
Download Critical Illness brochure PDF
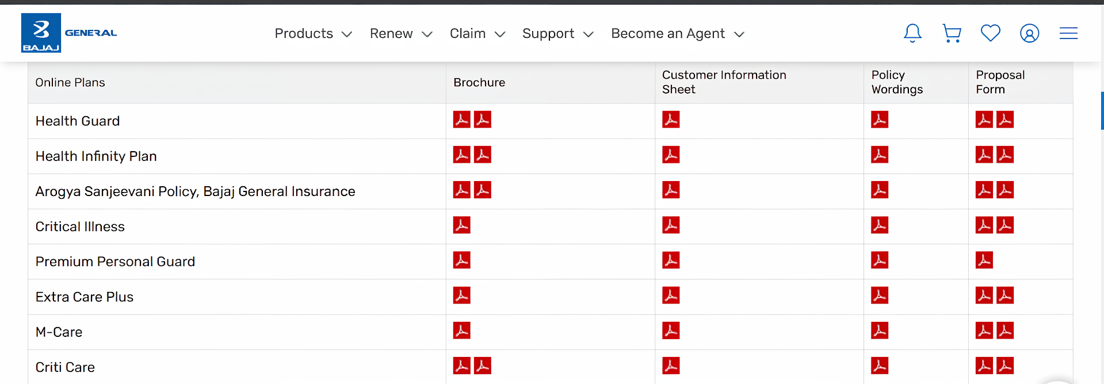click(x=461, y=225)
